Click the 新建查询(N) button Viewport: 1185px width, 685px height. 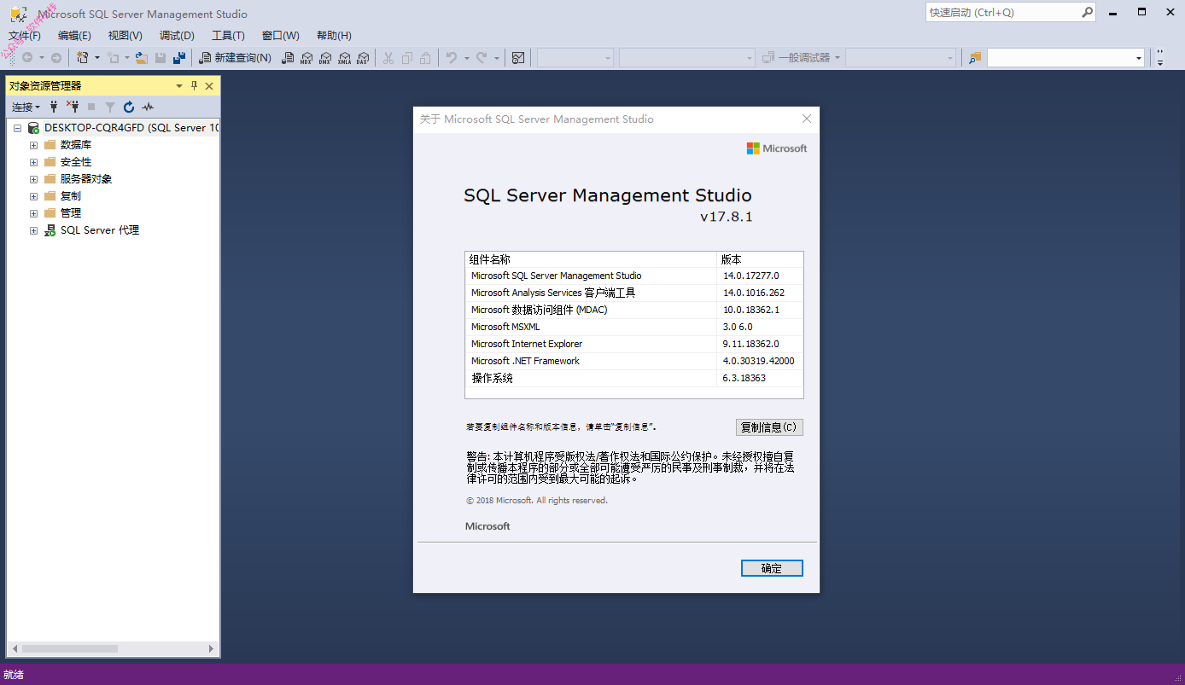point(235,58)
